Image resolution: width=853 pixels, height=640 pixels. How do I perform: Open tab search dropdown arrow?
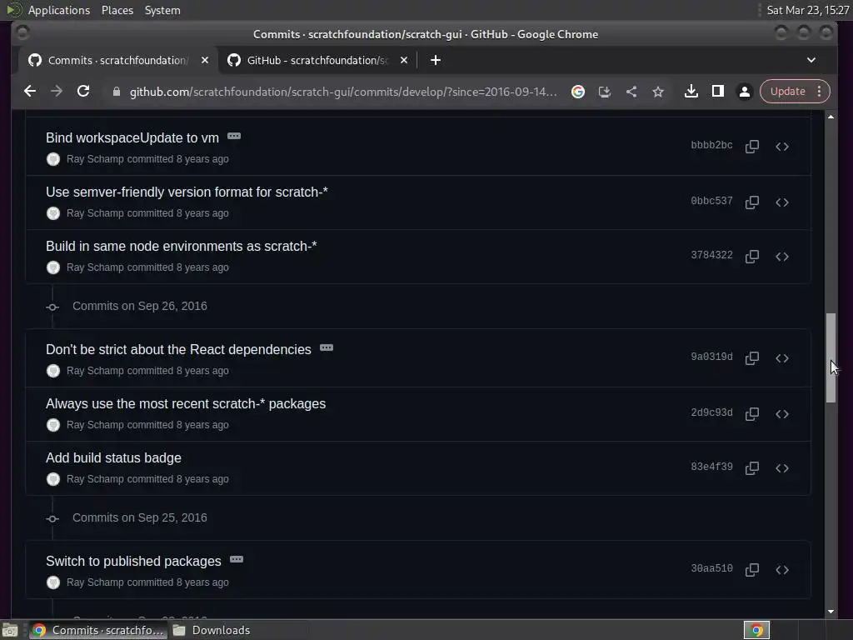811,60
